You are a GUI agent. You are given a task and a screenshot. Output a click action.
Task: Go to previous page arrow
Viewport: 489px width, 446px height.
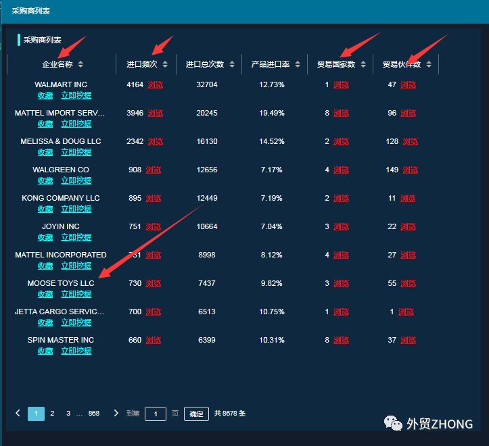pyautogui.click(x=18, y=414)
